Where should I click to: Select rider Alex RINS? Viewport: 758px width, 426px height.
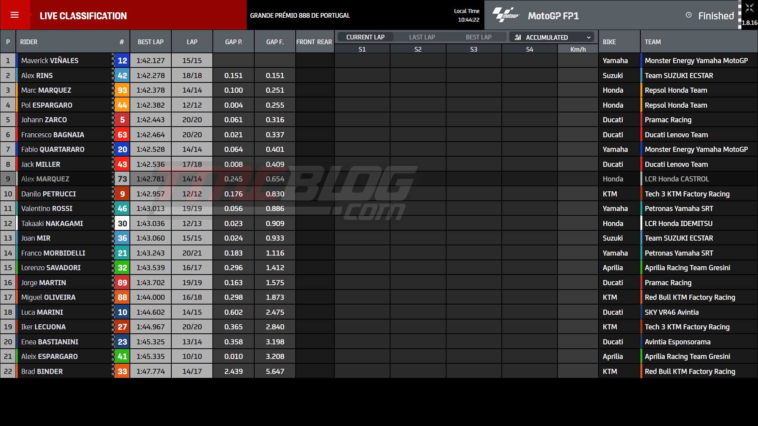tap(37, 75)
